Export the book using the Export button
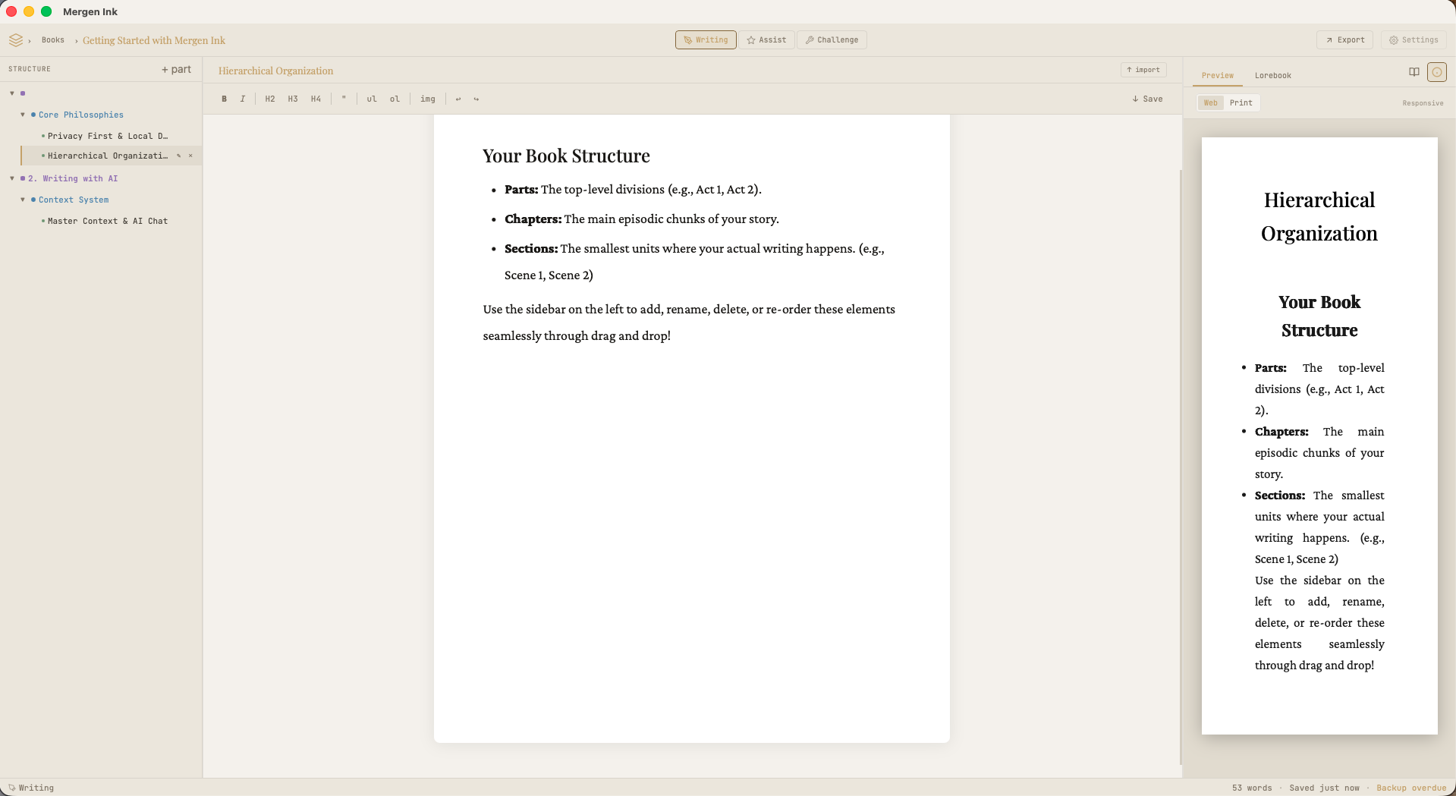 tap(1344, 39)
